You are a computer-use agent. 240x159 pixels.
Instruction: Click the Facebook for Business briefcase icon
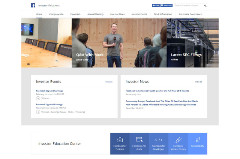coord(120,140)
